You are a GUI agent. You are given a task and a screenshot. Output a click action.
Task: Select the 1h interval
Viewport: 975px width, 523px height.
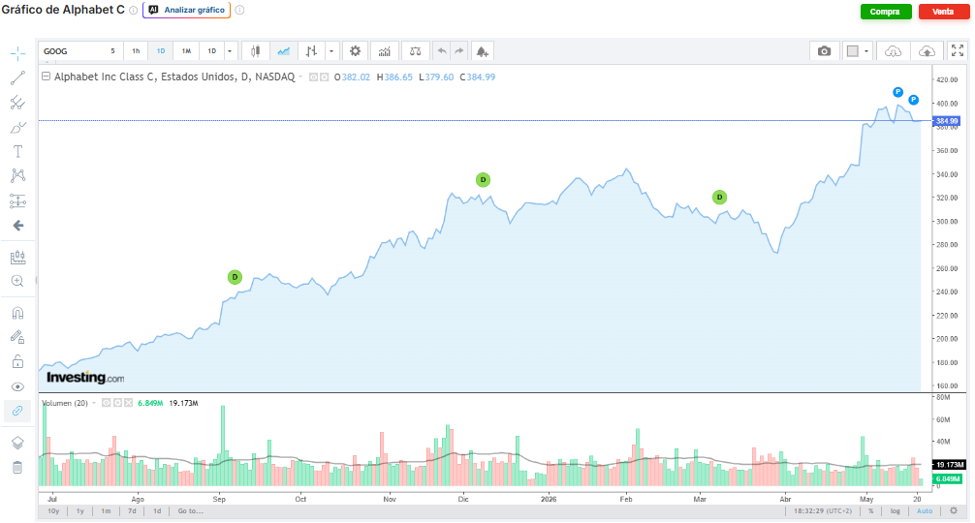click(x=136, y=51)
